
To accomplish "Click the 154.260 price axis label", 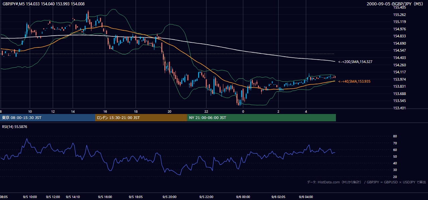I will pyautogui.click(x=400, y=65).
